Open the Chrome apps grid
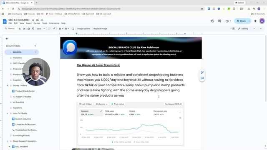This screenshot has height=150, width=267. (3, 14)
